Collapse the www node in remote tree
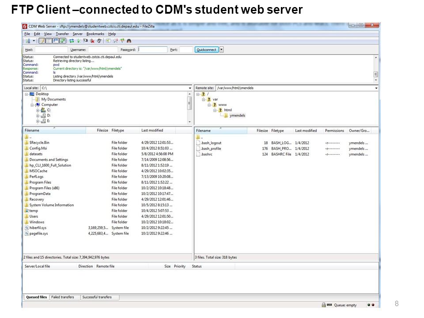The image size is (424, 318). coord(209,105)
